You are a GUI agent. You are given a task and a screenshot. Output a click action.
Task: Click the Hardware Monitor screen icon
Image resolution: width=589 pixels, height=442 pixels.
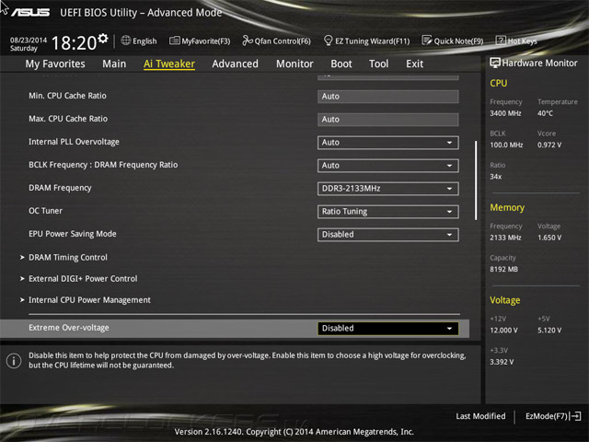click(495, 63)
